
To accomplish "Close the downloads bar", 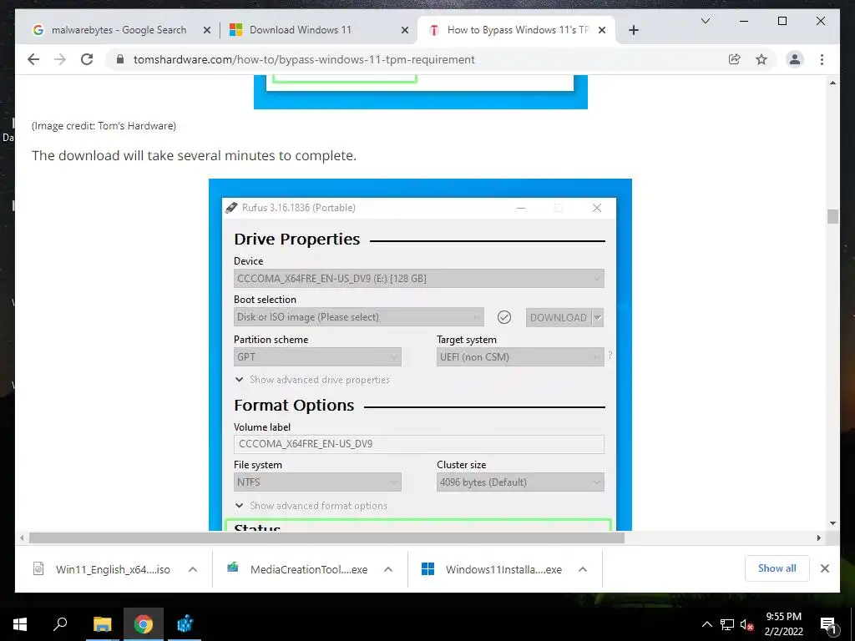I will tap(824, 568).
